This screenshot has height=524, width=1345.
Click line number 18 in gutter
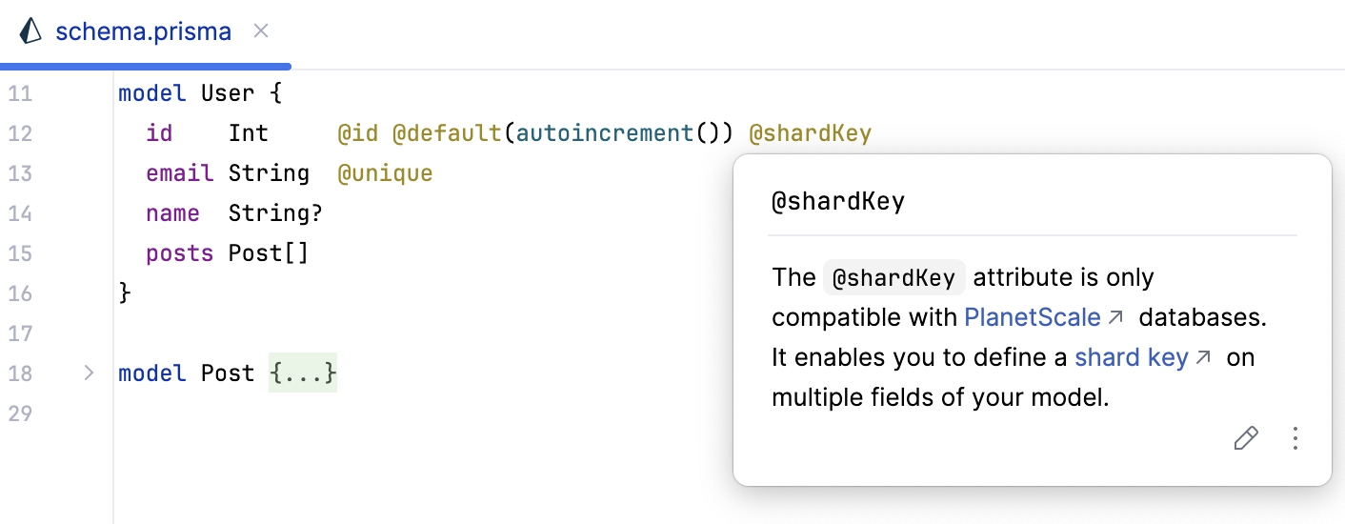(20, 373)
